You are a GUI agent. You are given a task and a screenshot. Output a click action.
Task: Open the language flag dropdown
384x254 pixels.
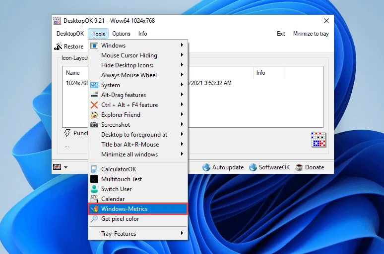tap(60, 167)
